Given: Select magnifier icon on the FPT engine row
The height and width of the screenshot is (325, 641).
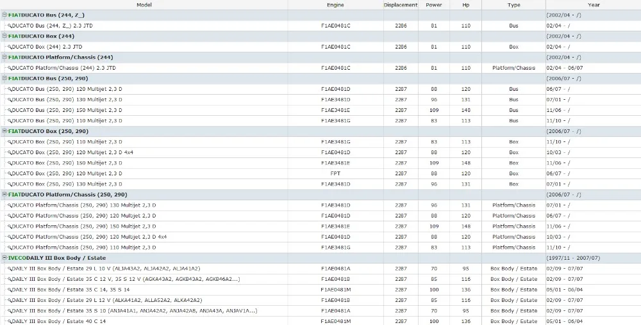Looking at the screenshot, I should pos(10,174).
